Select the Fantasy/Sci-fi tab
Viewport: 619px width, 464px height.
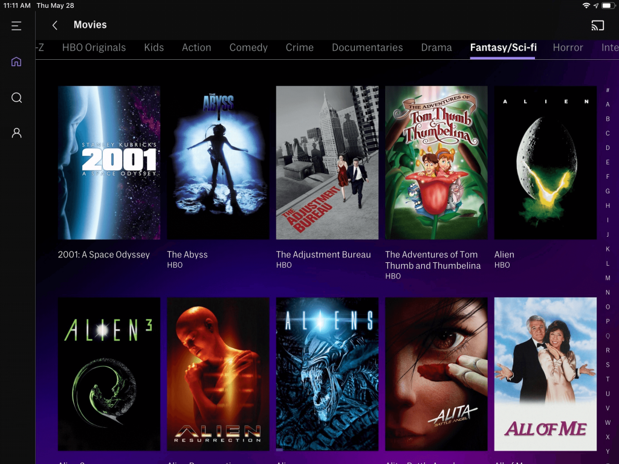pyautogui.click(x=504, y=48)
